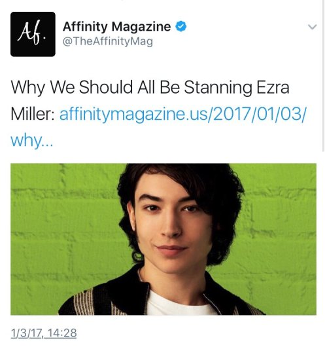Click the word "Miller:" before the link
Screen dimensions: 327x349
click(33, 114)
